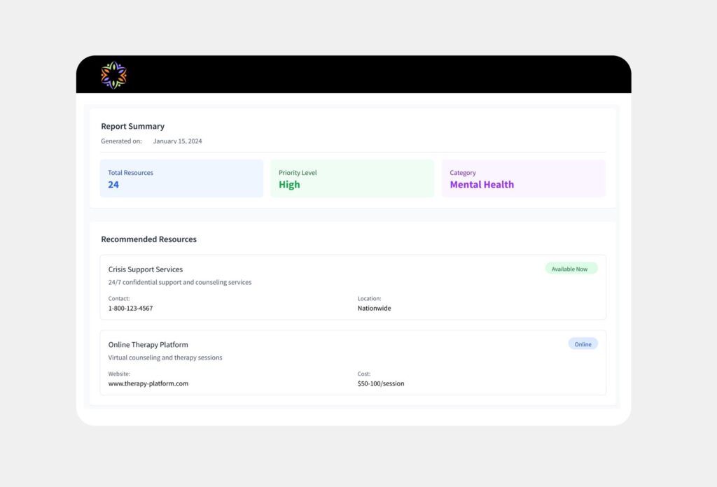Click the black header bar
Image resolution: width=717 pixels, height=487 pixels.
[354, 74]
